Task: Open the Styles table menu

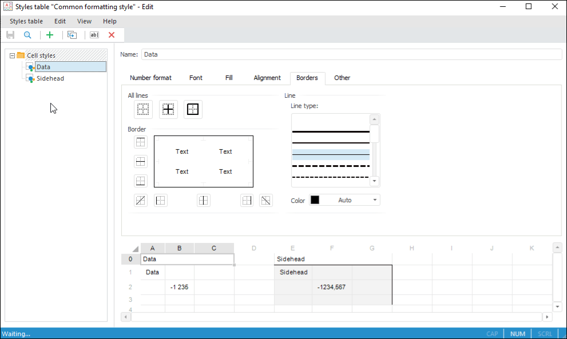Action: [26, 21]
